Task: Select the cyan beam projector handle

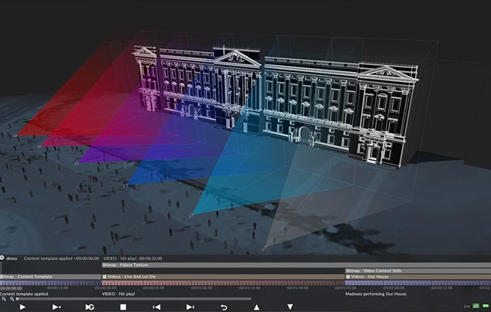Action: pyautogui.click(x=191, y=215)
